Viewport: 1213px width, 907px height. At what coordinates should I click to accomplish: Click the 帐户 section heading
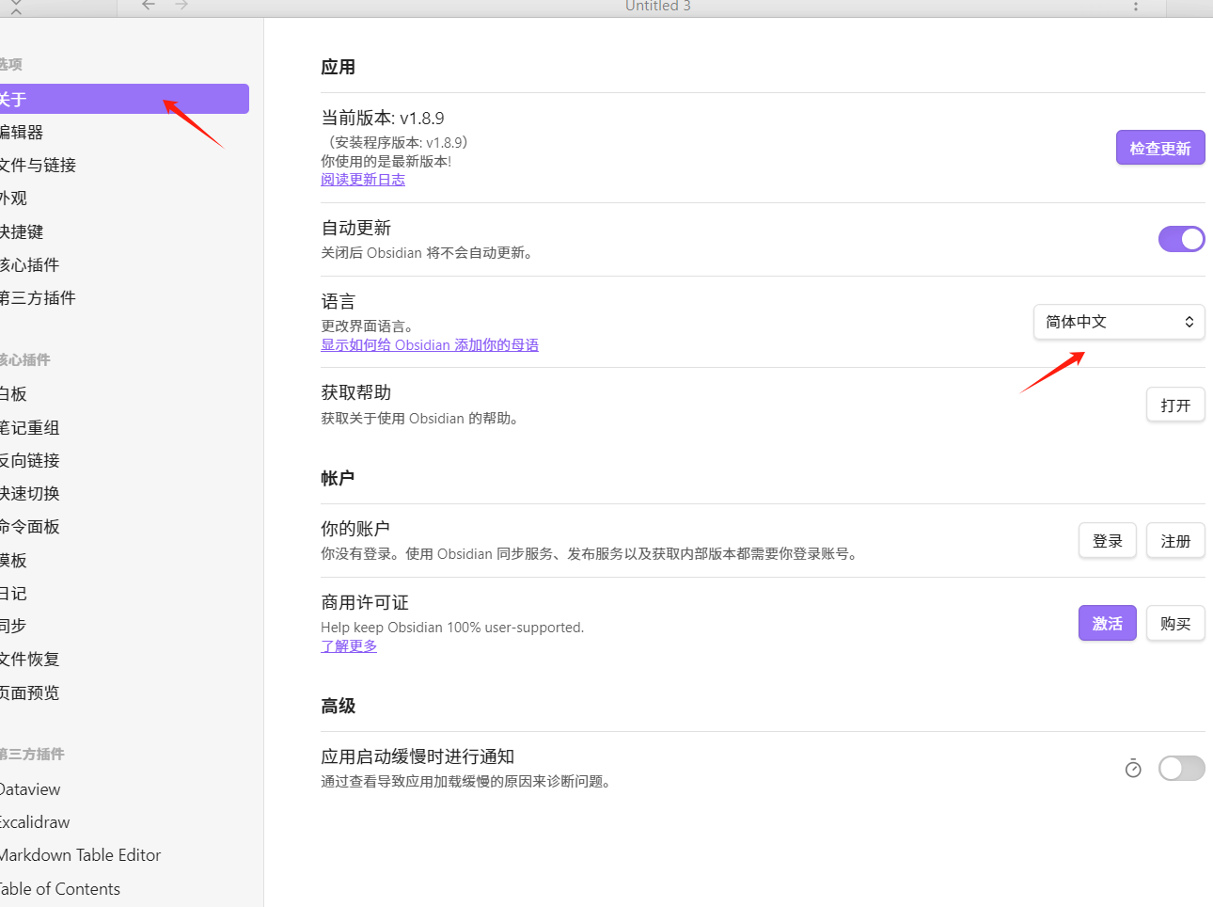pos(338,478)
